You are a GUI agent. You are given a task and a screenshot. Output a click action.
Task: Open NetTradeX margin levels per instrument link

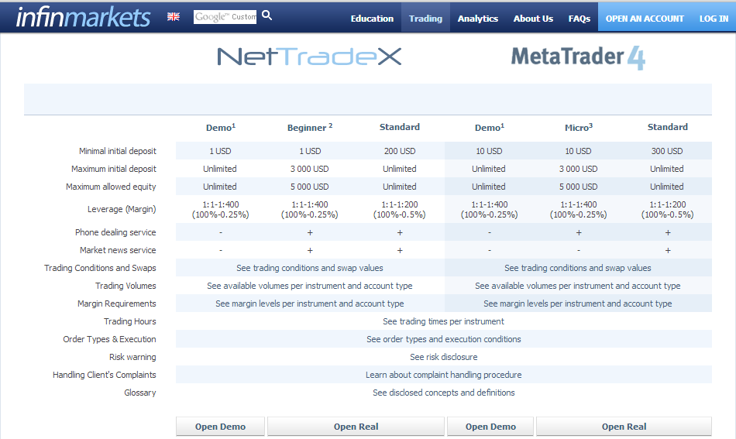[x=310, y=304]
